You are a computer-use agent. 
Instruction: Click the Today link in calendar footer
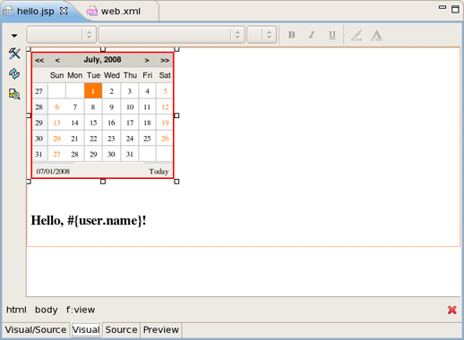pyautogui.click(x=159, y=172)
